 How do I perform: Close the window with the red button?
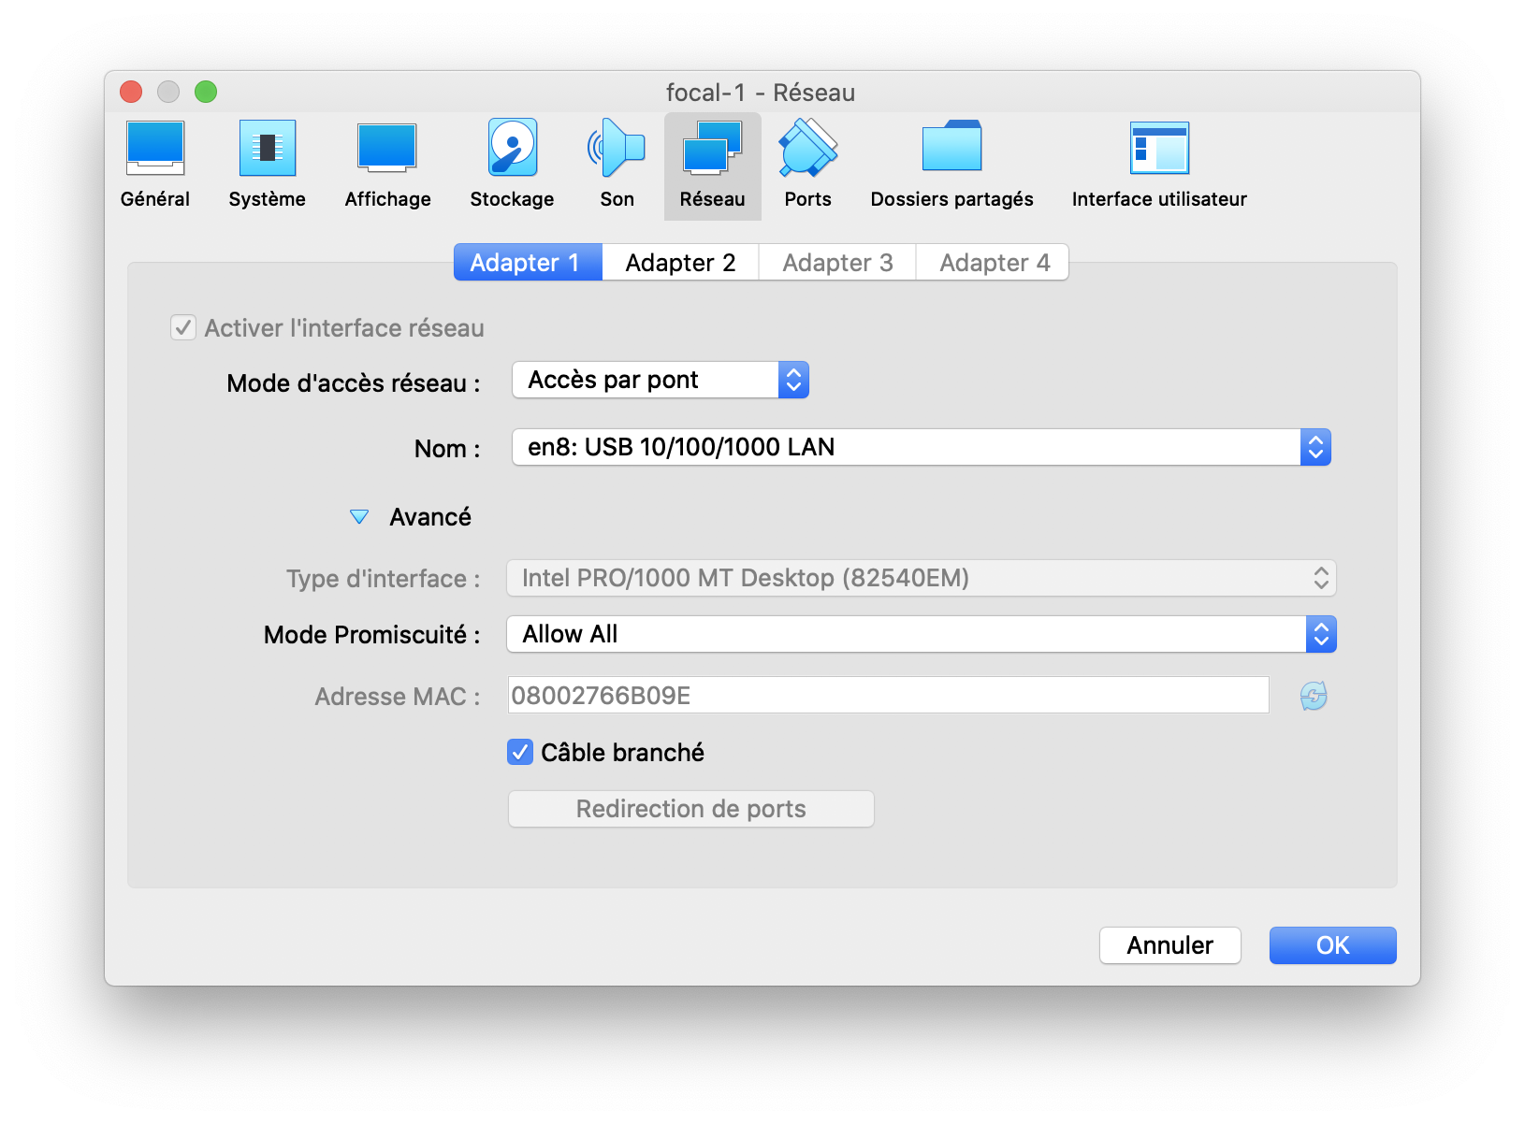[131, 92]
